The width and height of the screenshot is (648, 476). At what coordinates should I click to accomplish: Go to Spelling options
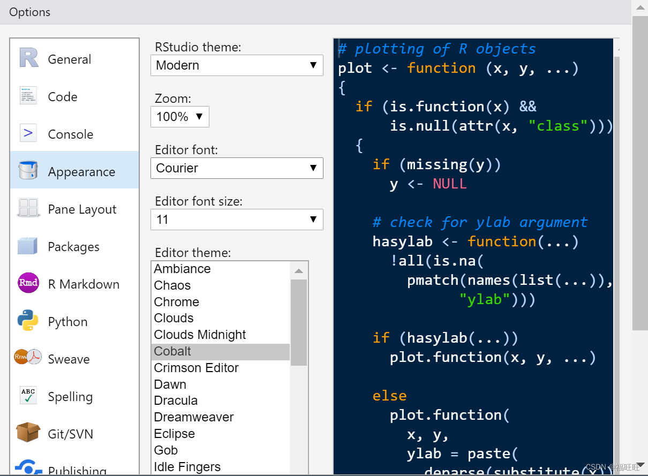click(x=74, y=396)
